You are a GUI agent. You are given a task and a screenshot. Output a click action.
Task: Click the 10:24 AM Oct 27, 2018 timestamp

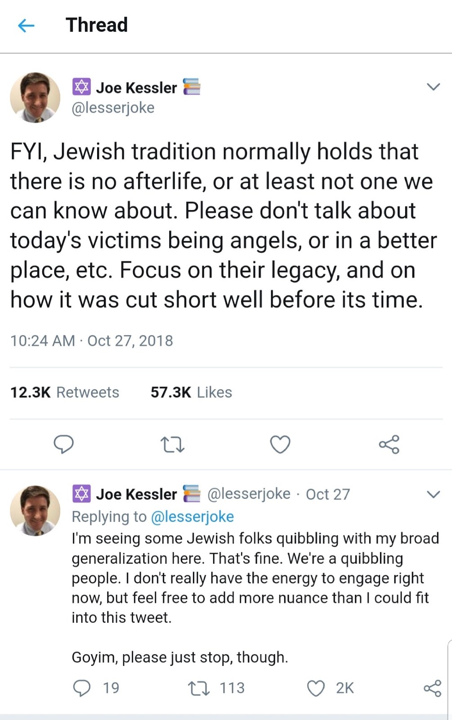(x=91, y=341)
